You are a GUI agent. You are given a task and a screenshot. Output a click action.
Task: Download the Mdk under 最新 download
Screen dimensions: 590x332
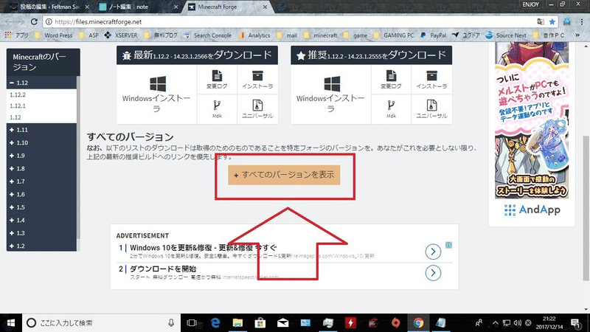tap(217, 109)
